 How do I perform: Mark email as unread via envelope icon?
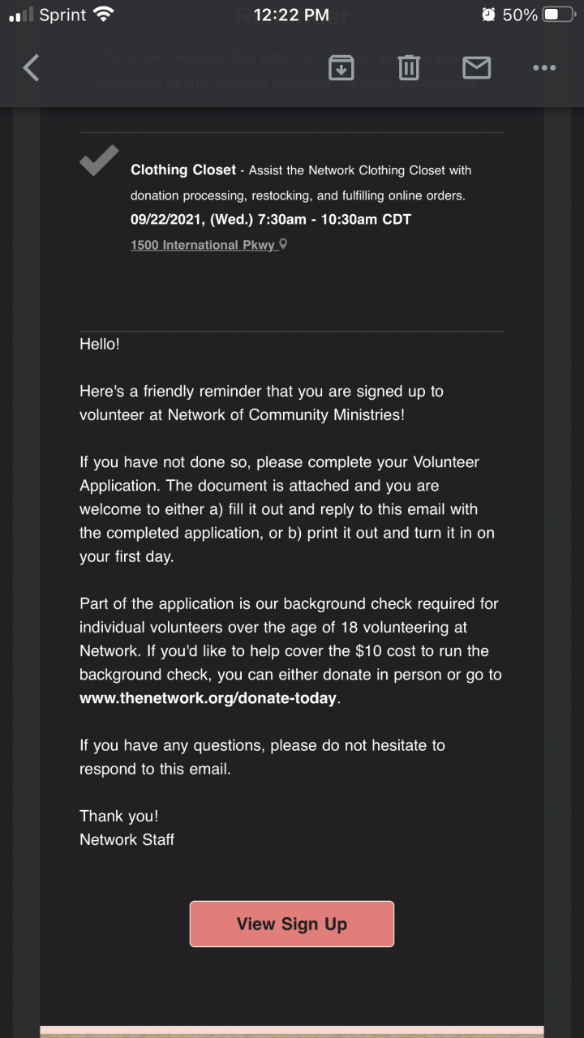(x=476, y=67)
